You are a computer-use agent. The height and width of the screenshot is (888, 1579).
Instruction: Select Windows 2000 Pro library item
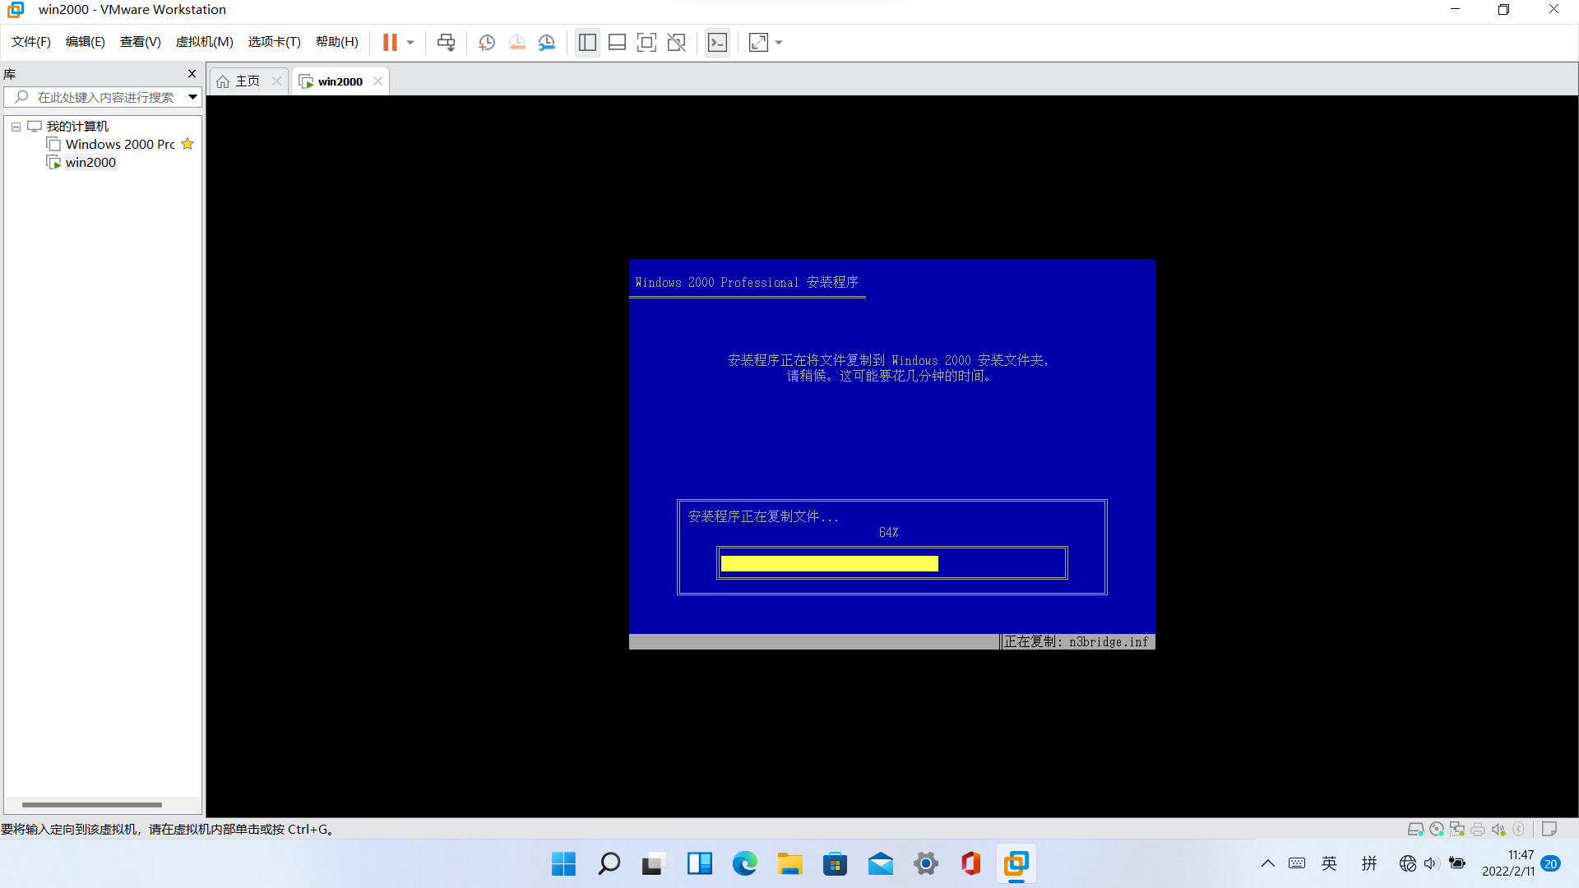coord(119,143)
